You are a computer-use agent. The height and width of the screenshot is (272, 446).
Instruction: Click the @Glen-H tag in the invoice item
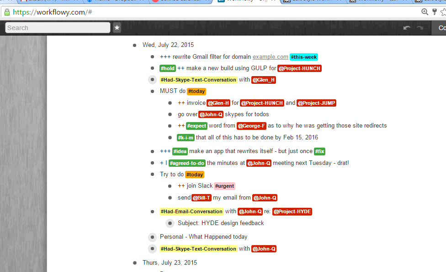click(x=218, y=103)
